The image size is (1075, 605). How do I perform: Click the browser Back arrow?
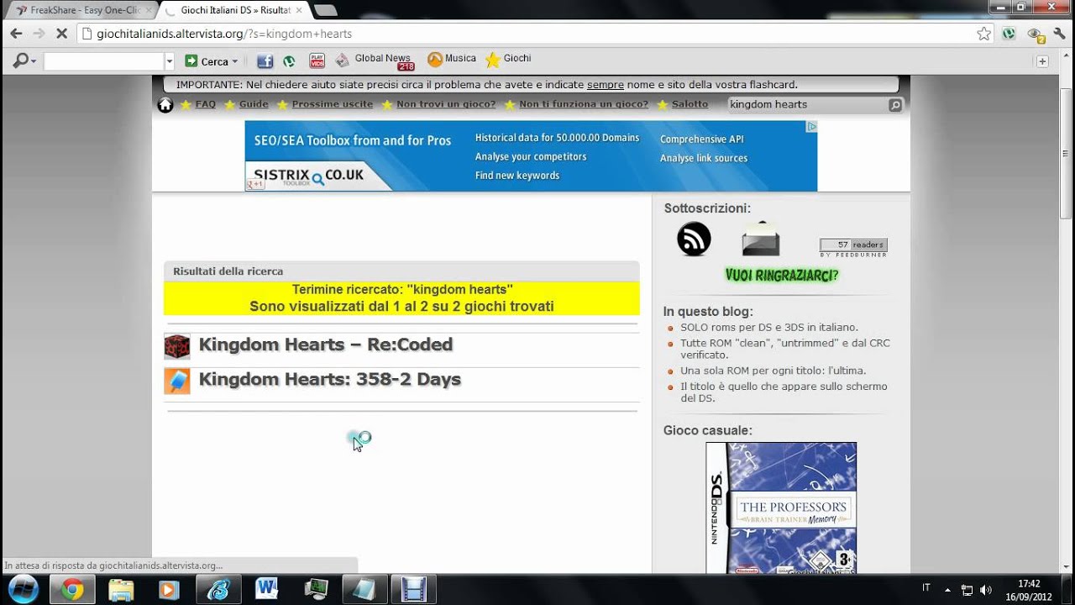click(x=16, y=34)
